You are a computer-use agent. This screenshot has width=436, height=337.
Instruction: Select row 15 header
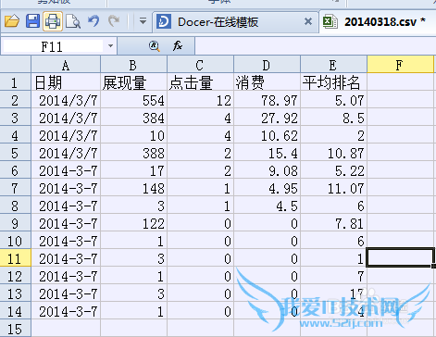click(16, 329)
